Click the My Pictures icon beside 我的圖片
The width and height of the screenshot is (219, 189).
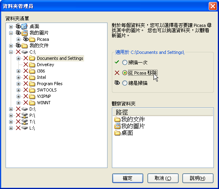[25, 33]
